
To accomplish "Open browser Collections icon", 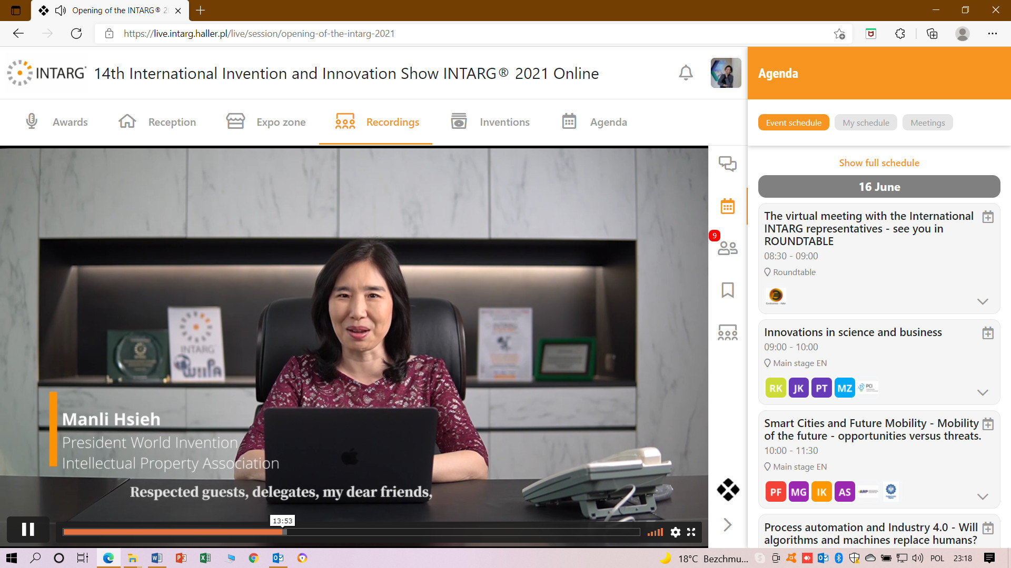I will point(932,34).
